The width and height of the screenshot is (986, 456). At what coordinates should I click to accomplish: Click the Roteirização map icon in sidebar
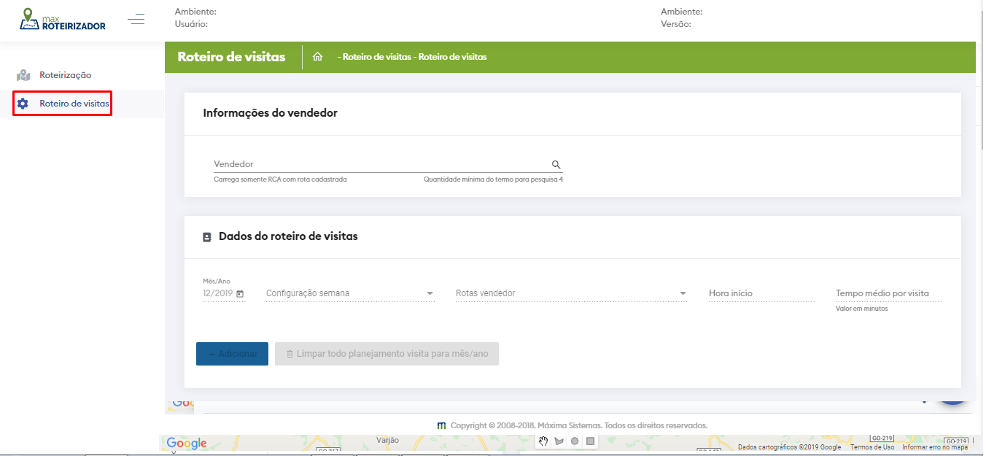tap(23, 75)
